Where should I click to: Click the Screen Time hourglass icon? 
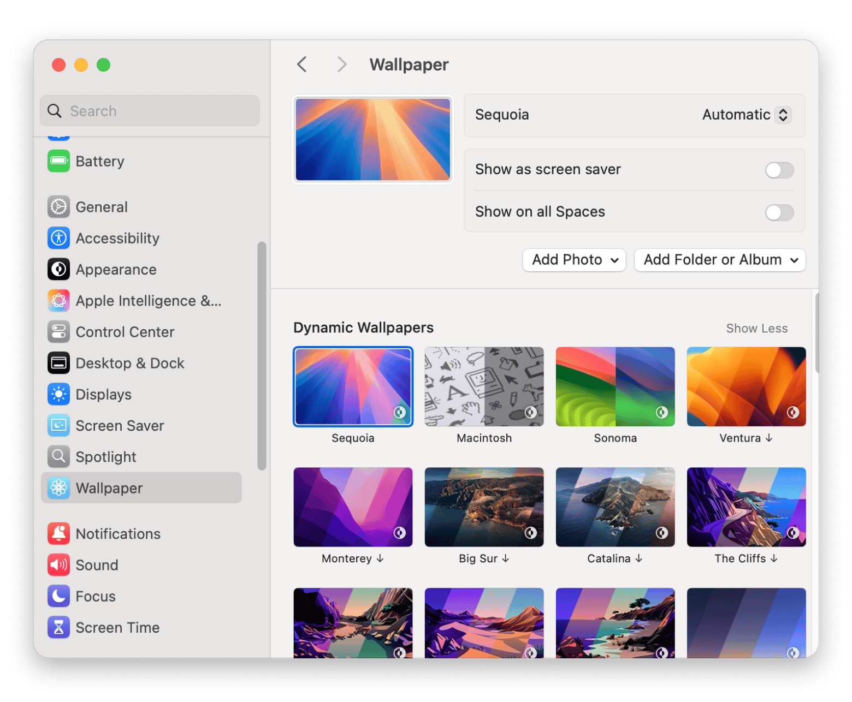coord(58,627)
